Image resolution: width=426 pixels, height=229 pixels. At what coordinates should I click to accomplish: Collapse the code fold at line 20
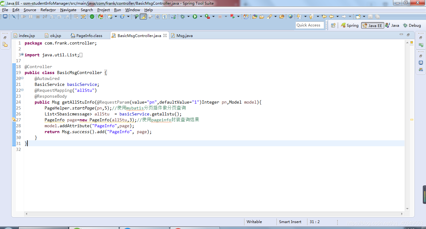(22, 78)
